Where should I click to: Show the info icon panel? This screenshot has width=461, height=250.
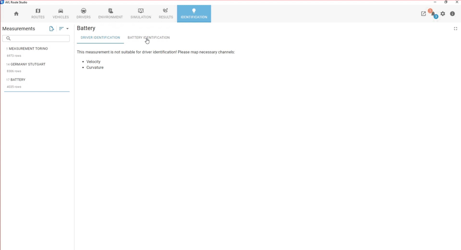(x=452, y=14)
